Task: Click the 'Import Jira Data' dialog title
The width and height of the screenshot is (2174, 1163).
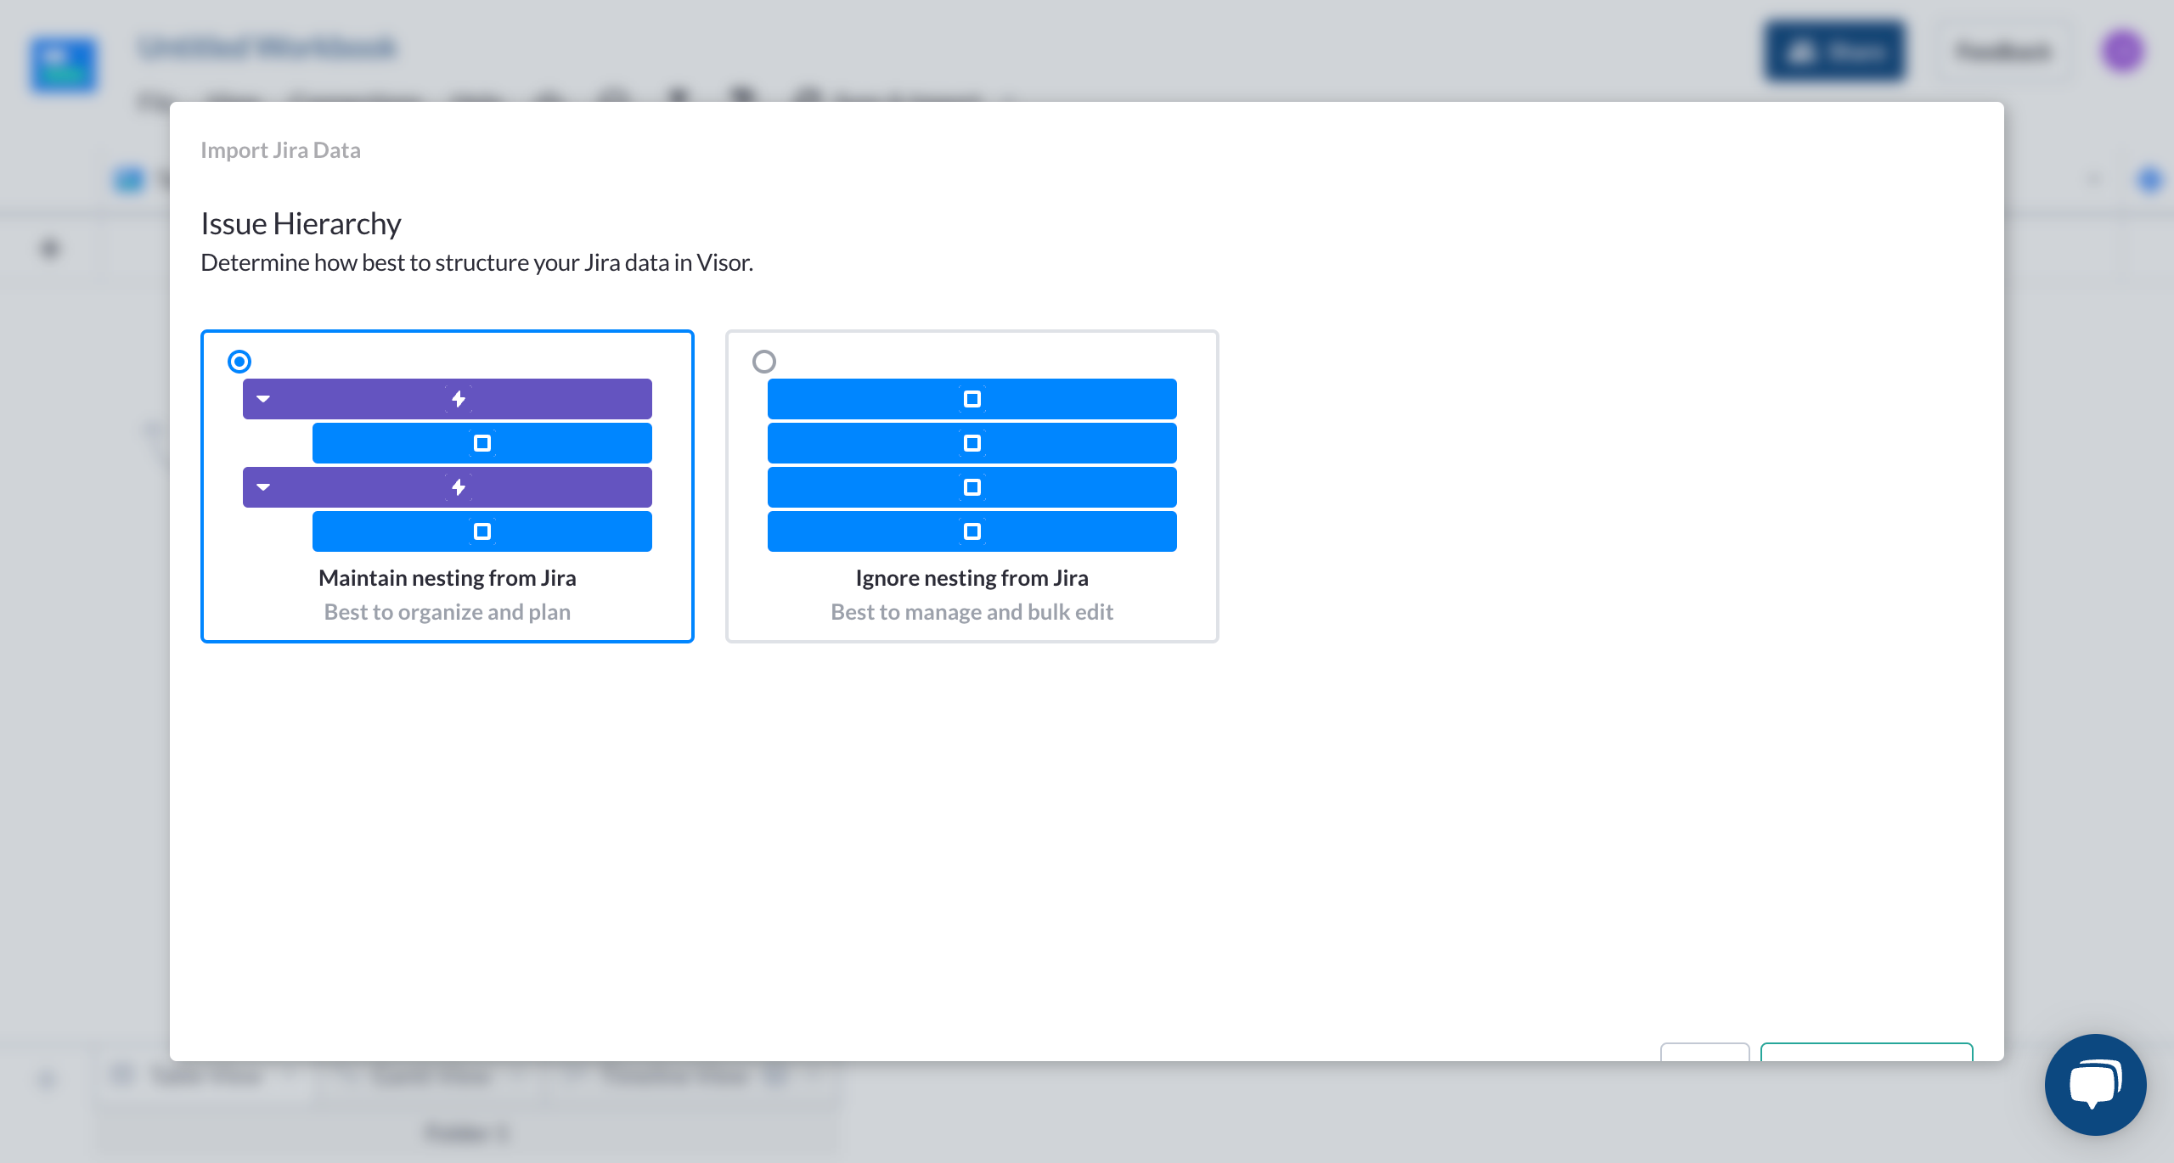Action: pyautogui.click(x=280, y=150)
